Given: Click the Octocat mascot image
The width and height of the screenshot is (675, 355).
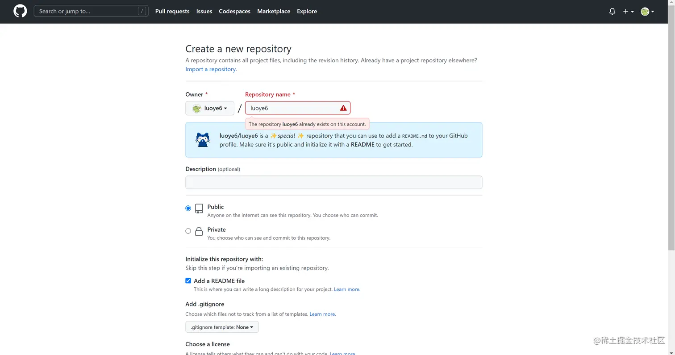Looking at the screenshot, I should (203, 140).
